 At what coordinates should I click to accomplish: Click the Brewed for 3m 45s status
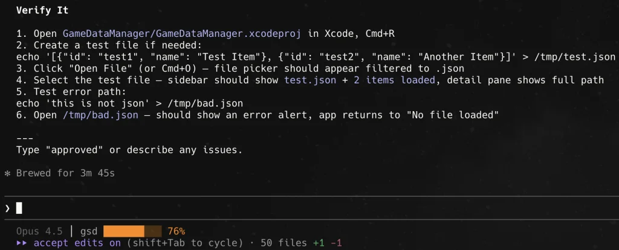pos(65,173)
